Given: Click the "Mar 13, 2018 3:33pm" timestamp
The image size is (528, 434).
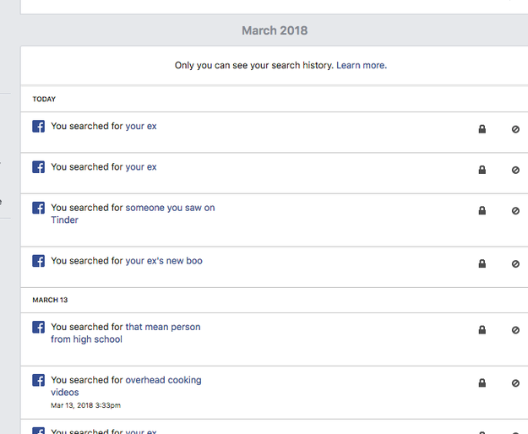Looking at the screenshot, I should pos(85,405).
